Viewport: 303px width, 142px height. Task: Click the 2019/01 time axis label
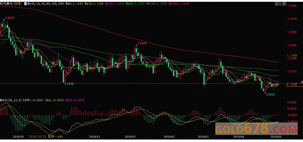130,137
